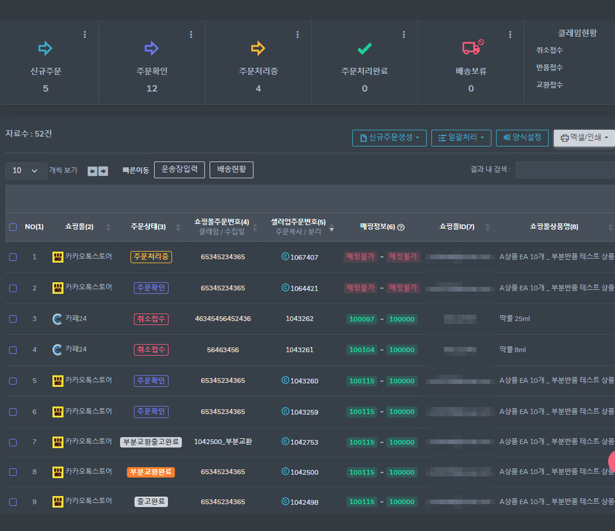Click the 부분교환완료 status badge

[x=151, y=472]
